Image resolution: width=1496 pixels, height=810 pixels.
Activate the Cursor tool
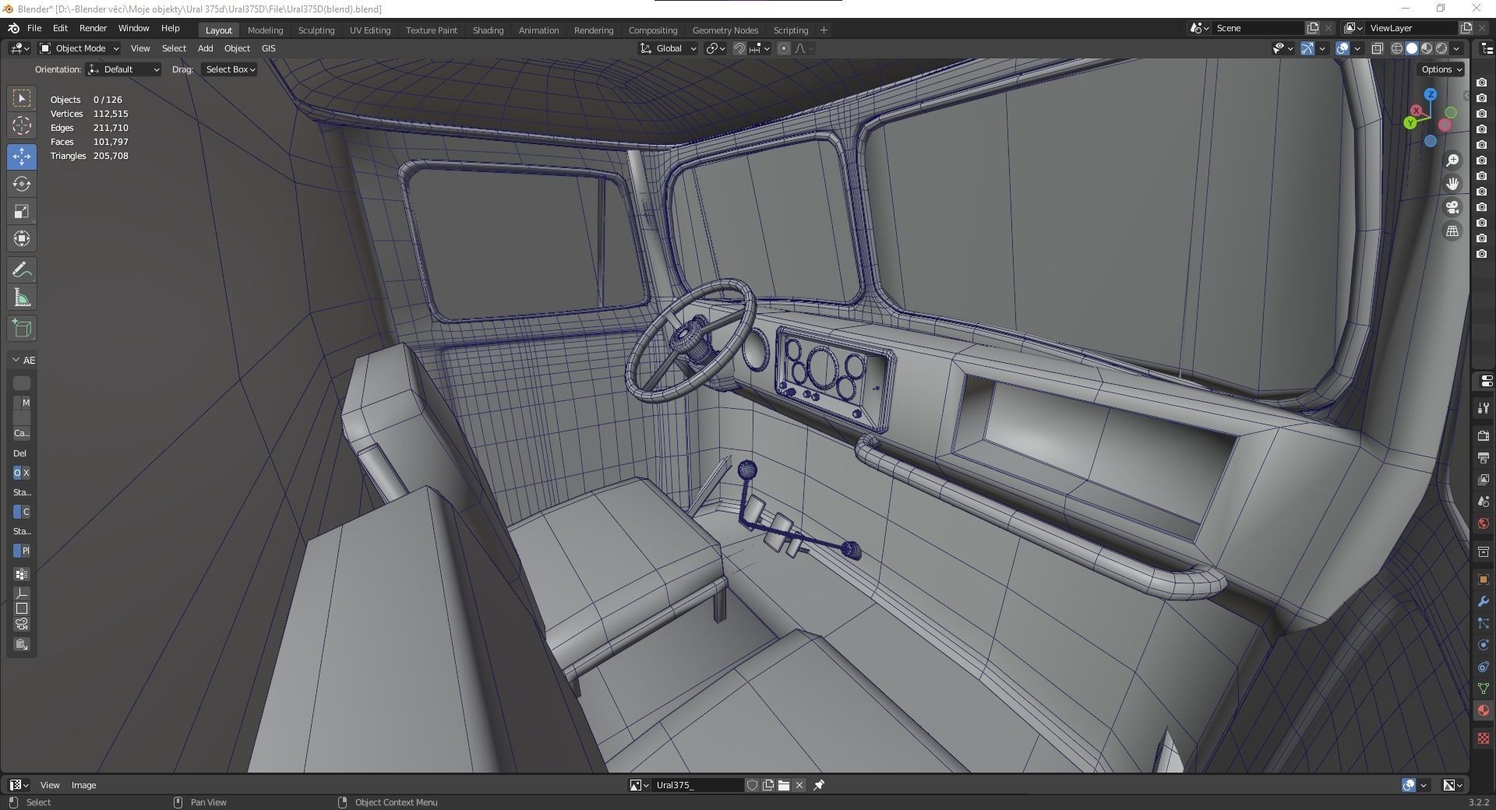coord(22,125)
